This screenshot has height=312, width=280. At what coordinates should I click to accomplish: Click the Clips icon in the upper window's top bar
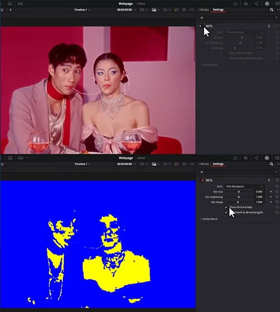click(x=246, y=3)
